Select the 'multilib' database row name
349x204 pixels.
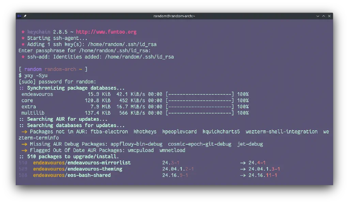point(33,113)
